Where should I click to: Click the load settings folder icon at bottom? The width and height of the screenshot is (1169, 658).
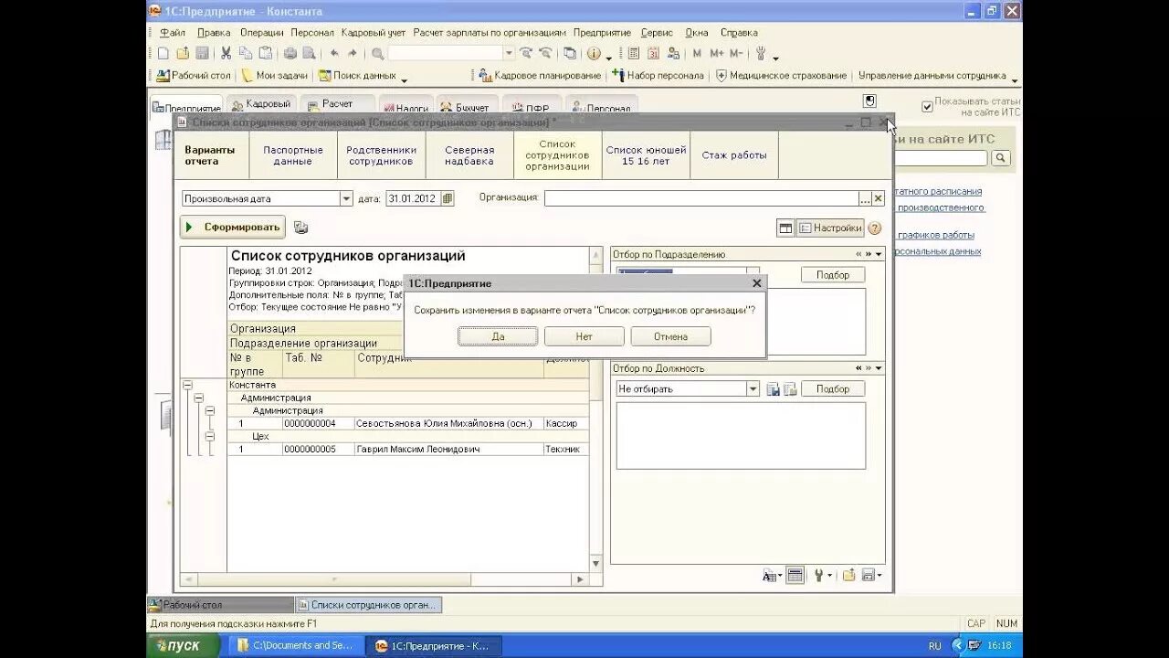tap(849, 575)
